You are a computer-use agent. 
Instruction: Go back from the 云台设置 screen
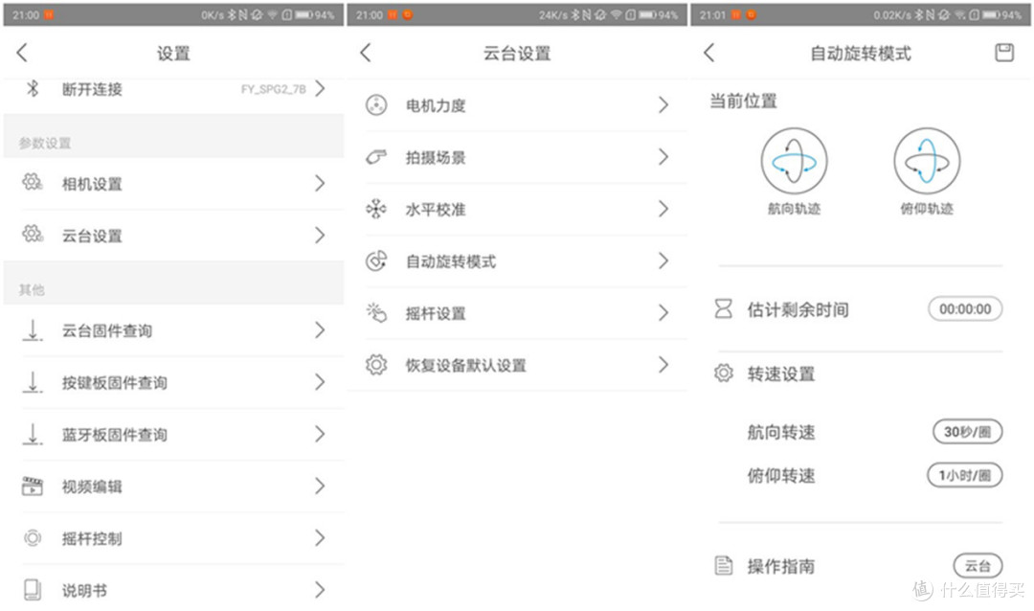click(366, 53)
